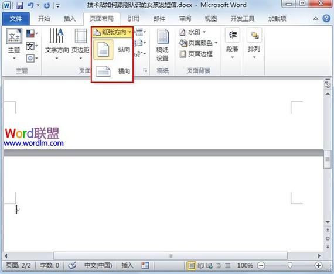The height and width of the screenshot is (274, 334).
Task: Collapse the 纸张方向 orientation dropdown
Action: [x=113, y=32]
